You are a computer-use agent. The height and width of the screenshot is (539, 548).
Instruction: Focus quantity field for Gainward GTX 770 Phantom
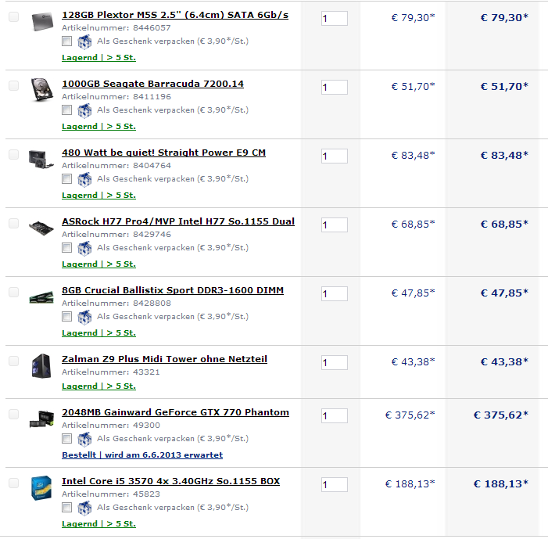pos(335,416)
